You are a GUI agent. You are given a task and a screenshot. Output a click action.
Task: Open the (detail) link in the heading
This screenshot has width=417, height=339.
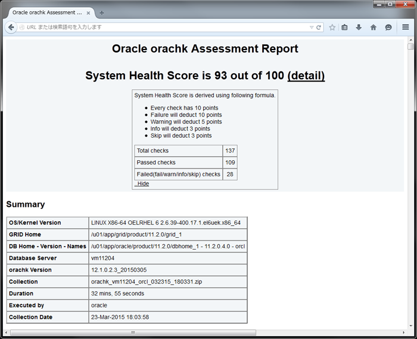coord(306,76)
